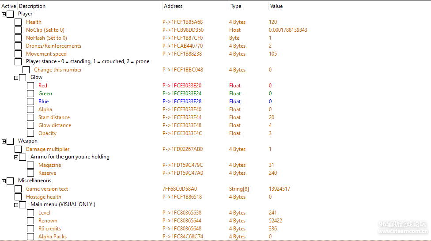Collapse the Weapon group

point(4,141)
